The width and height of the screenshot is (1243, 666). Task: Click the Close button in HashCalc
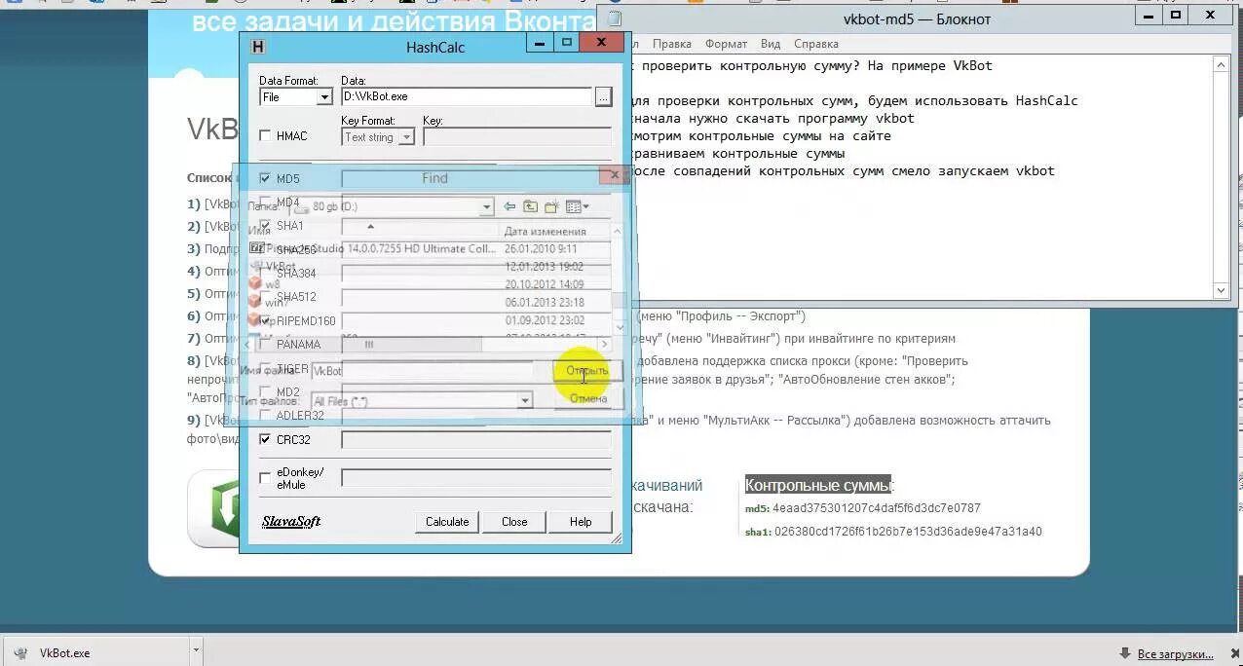coord(514,521)
